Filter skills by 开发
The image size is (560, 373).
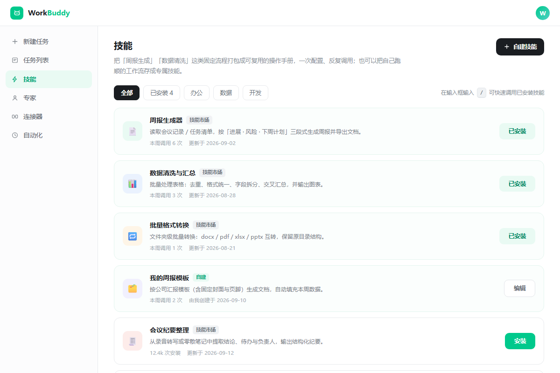coord(255,93)
